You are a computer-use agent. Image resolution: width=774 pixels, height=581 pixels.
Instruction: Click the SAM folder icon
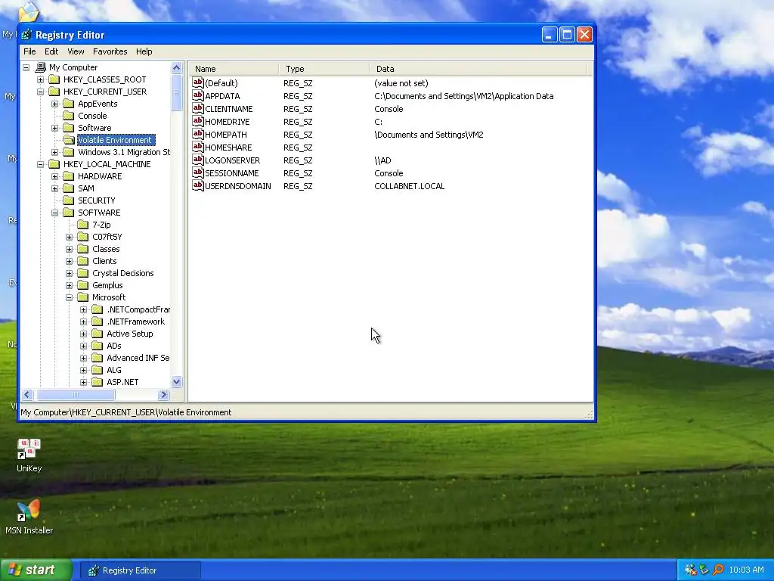(69, 188)
